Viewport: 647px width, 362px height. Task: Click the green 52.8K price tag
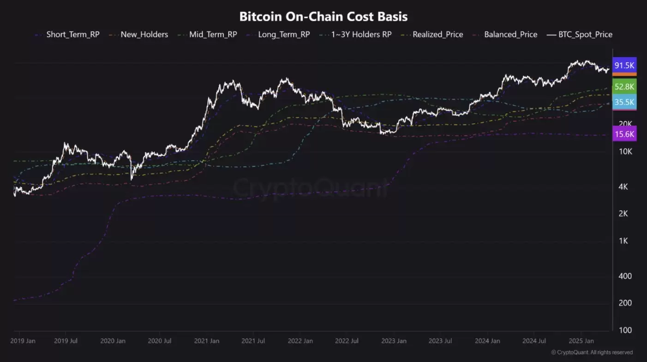pyautogui.click(x=624, y=87)
